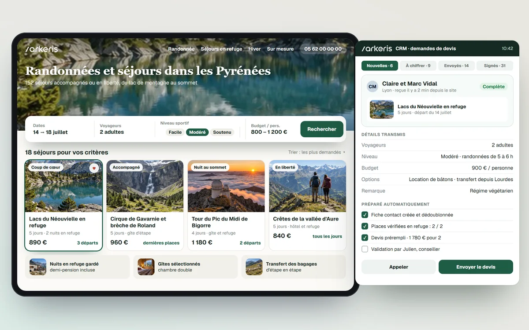Open the Lacs du Néouvielle en refuge card photo
Screen dimensions: 529x330
pyautogui.click(x=63, y=186)
